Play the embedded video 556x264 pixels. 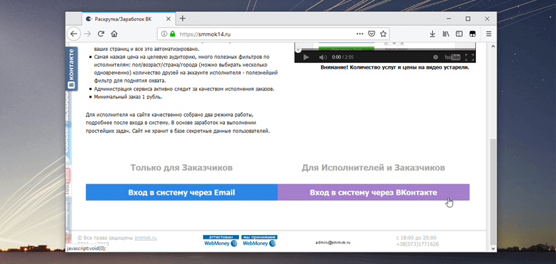(x=306, y=57)
